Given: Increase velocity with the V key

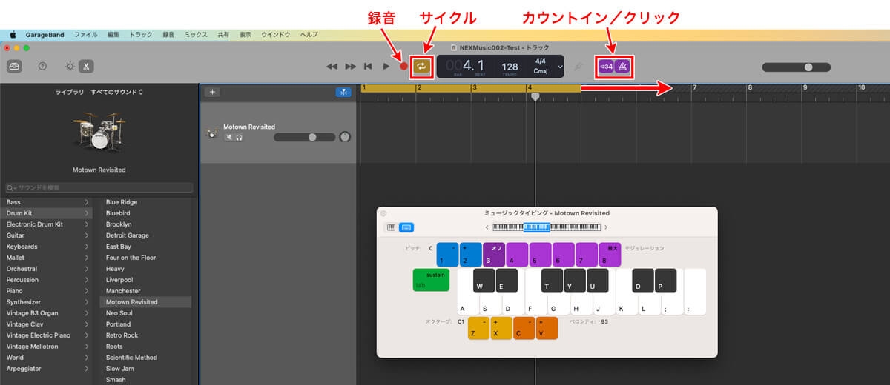Looking at the screenshot, I should [547, 328].
